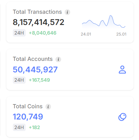Click the info icon beside Total Transactions
Viewport: 139px width, 140px height.
[67, 12]
